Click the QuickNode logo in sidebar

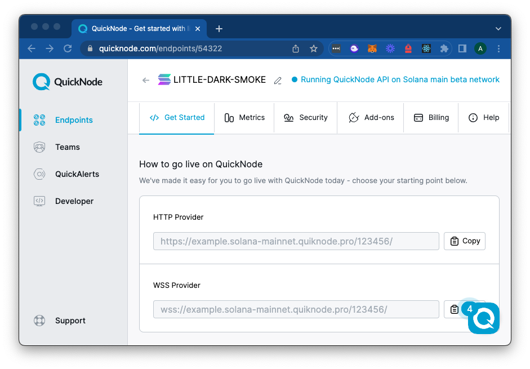tap(68, 82)
